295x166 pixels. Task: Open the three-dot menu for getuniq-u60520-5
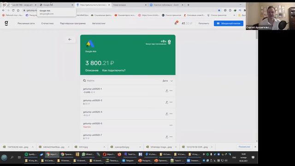(171, 125)
